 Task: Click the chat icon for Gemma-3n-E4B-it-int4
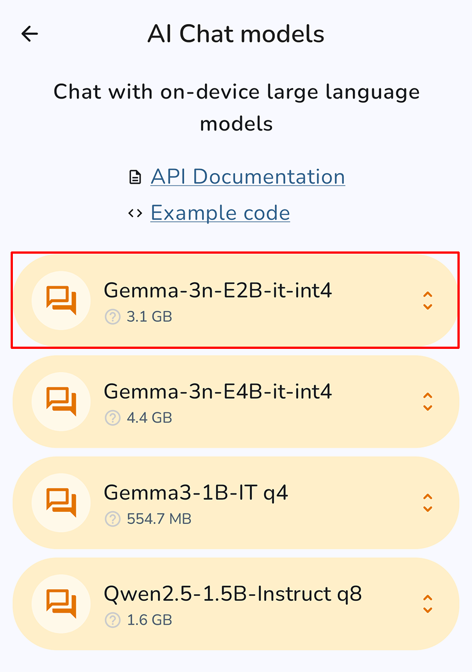pyautogui.click(x=60, y=402)
